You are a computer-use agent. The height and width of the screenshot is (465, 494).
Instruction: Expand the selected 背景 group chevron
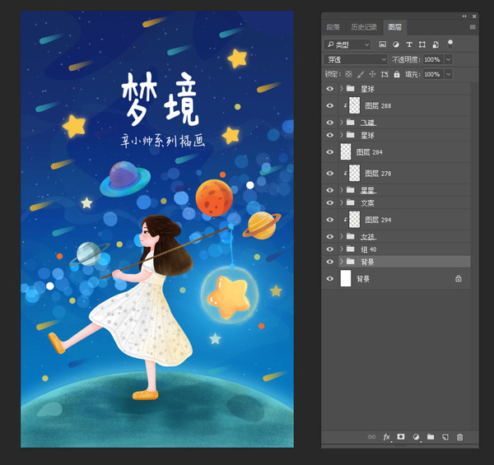[342, 262]
